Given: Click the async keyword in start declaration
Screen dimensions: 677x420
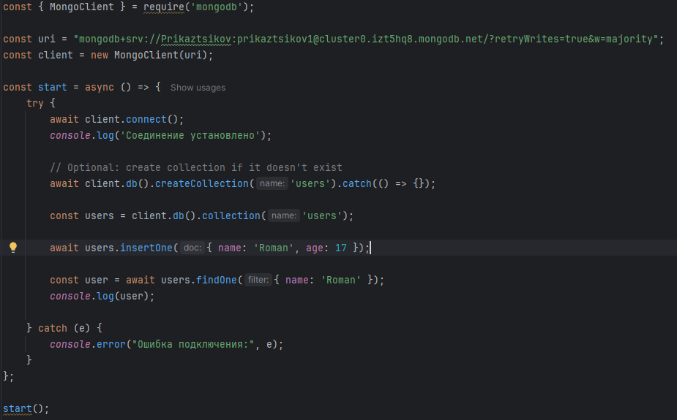Looking at the screenshot, I should (99, 87).
